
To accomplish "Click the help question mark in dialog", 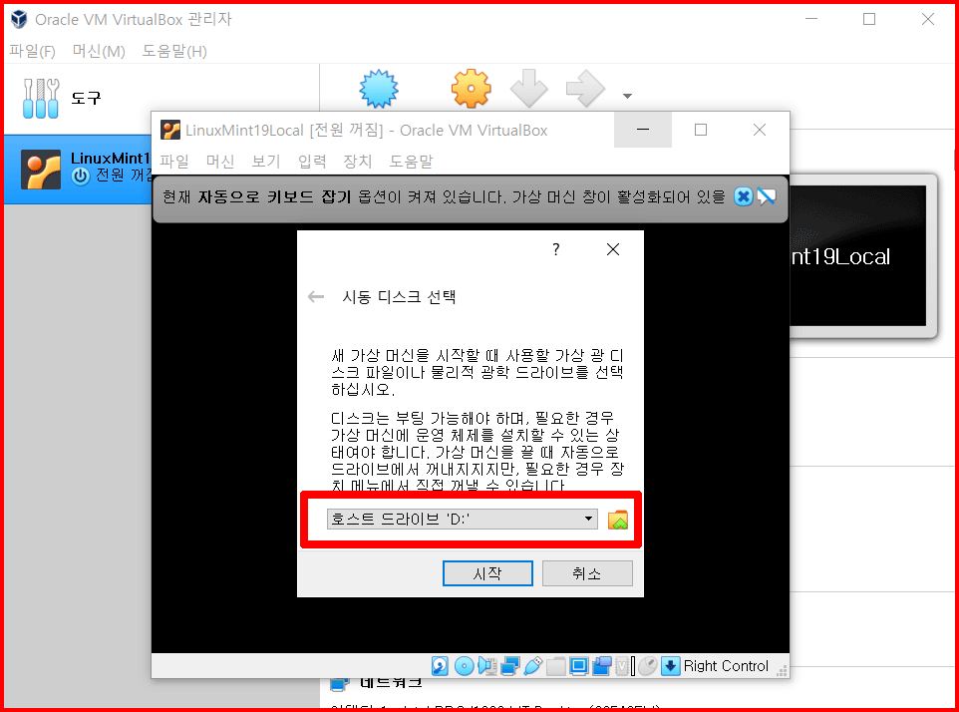I will coord(555,249).
